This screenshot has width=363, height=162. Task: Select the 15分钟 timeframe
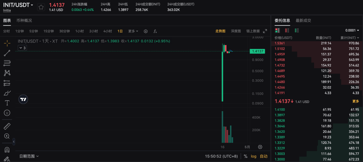point(49,31)
